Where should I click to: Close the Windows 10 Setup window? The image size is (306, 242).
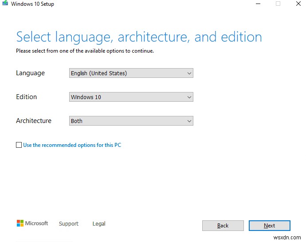point(298,4)
